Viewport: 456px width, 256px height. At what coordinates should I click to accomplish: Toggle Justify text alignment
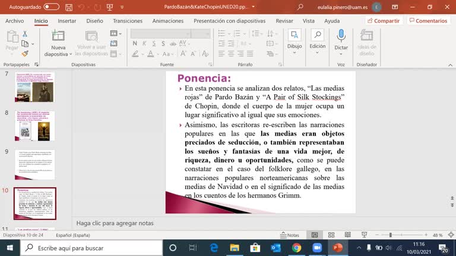(250, 54)
